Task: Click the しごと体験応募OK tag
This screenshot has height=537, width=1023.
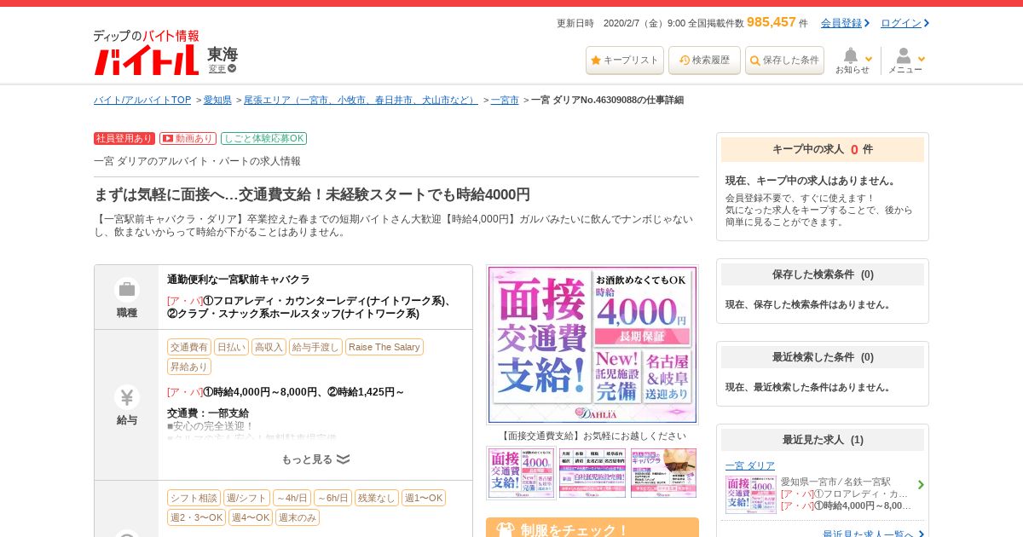Action: 263,138
